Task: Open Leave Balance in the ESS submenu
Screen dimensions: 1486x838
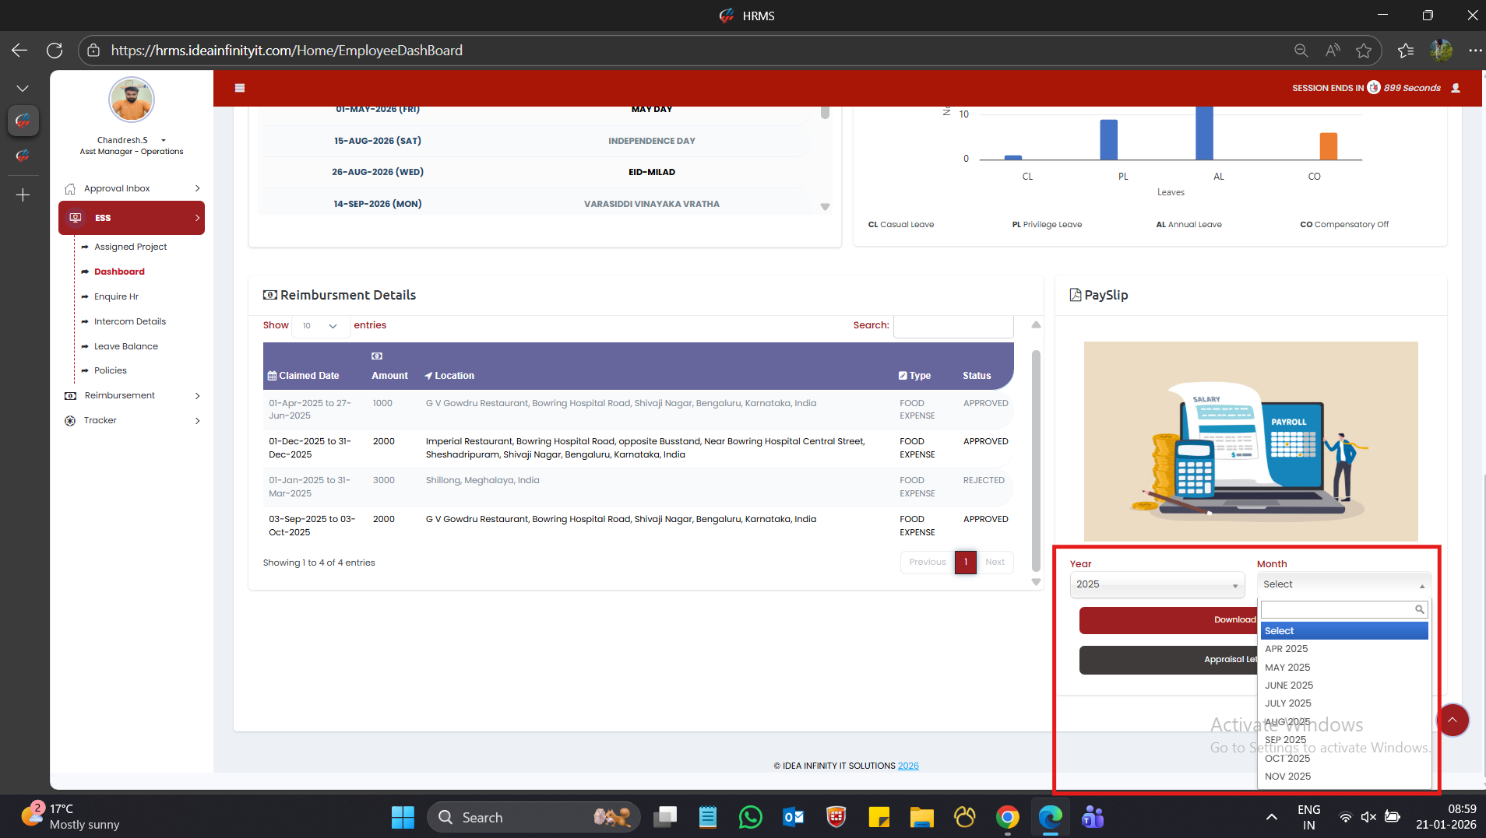Action: (x=125, y=346)
